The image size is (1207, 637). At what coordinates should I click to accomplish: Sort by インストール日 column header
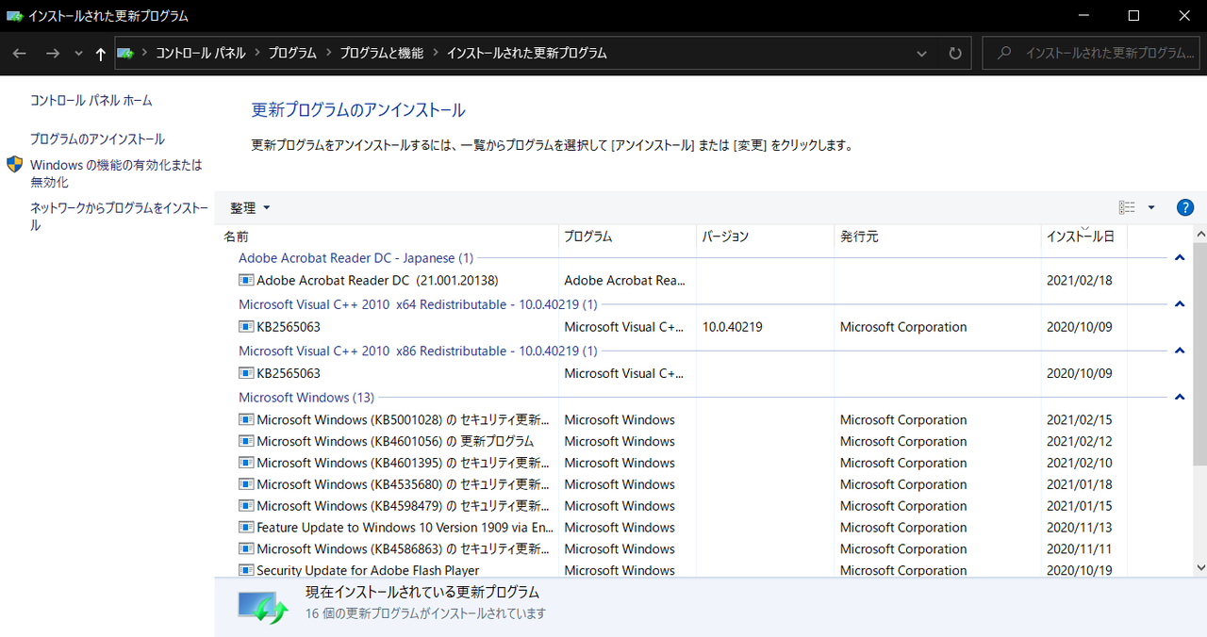pyautogui.click(x=1084, y=237)
